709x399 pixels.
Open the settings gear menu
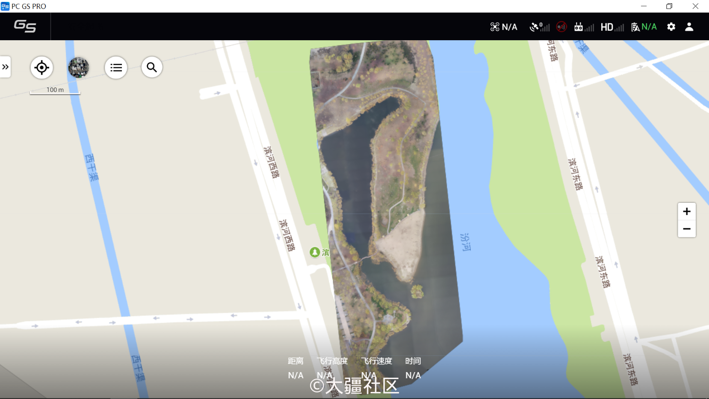[671, 27]
